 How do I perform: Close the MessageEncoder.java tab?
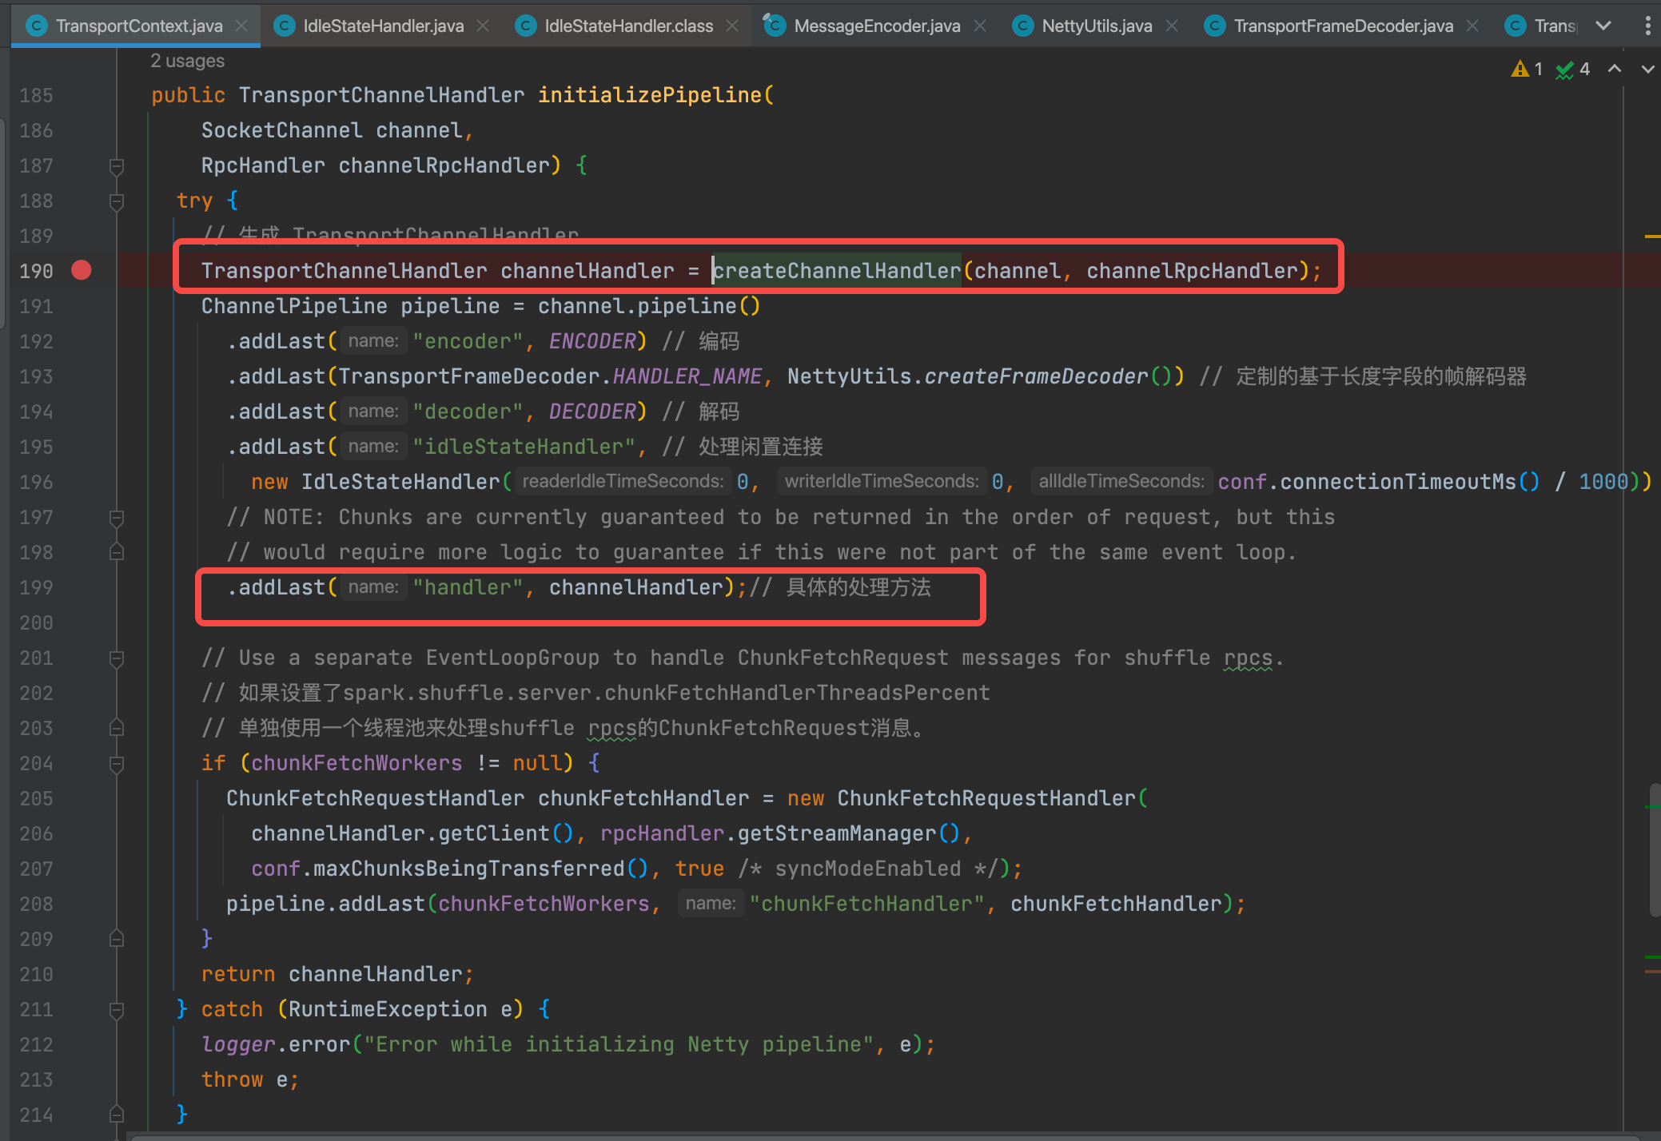980,26
